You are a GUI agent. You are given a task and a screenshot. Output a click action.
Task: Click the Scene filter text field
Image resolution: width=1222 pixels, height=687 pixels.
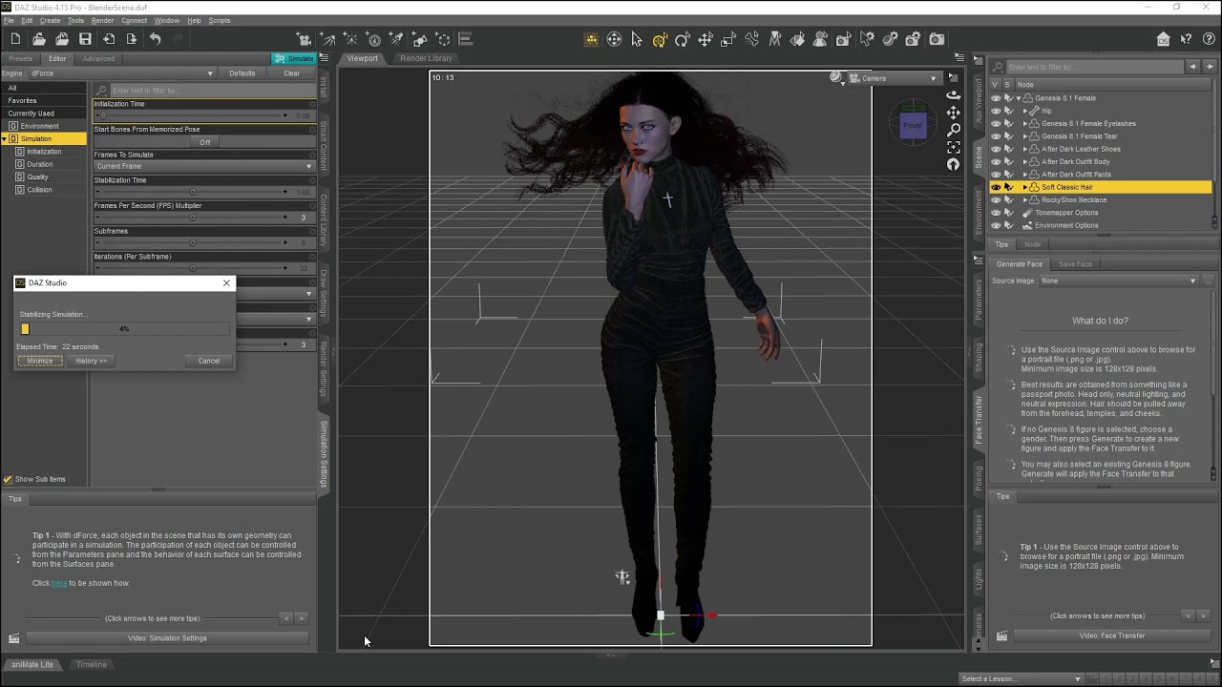pos(1094,67)
